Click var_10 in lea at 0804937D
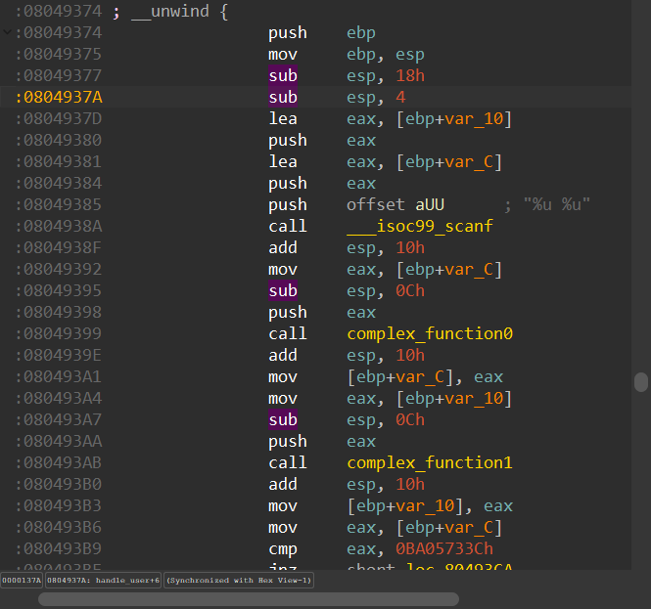Screen dimensions: 651x609 coord(474,119)
